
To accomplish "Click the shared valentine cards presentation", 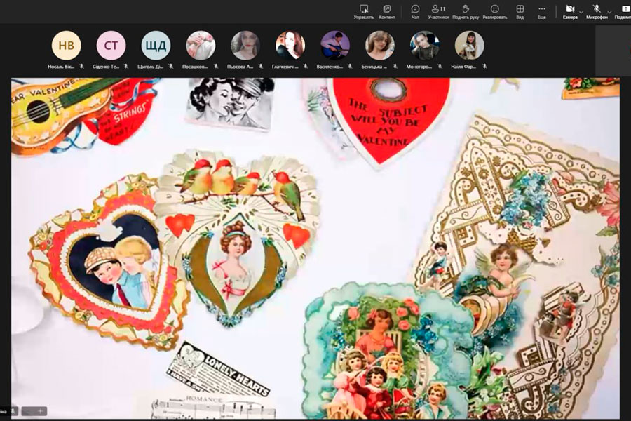I will 315,248.
